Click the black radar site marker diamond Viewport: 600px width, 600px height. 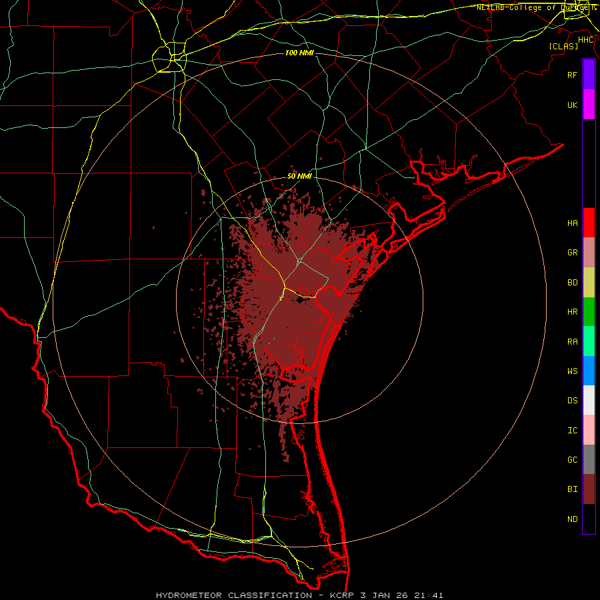300,300
